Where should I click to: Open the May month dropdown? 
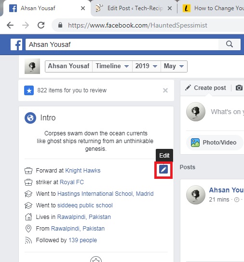174,66
